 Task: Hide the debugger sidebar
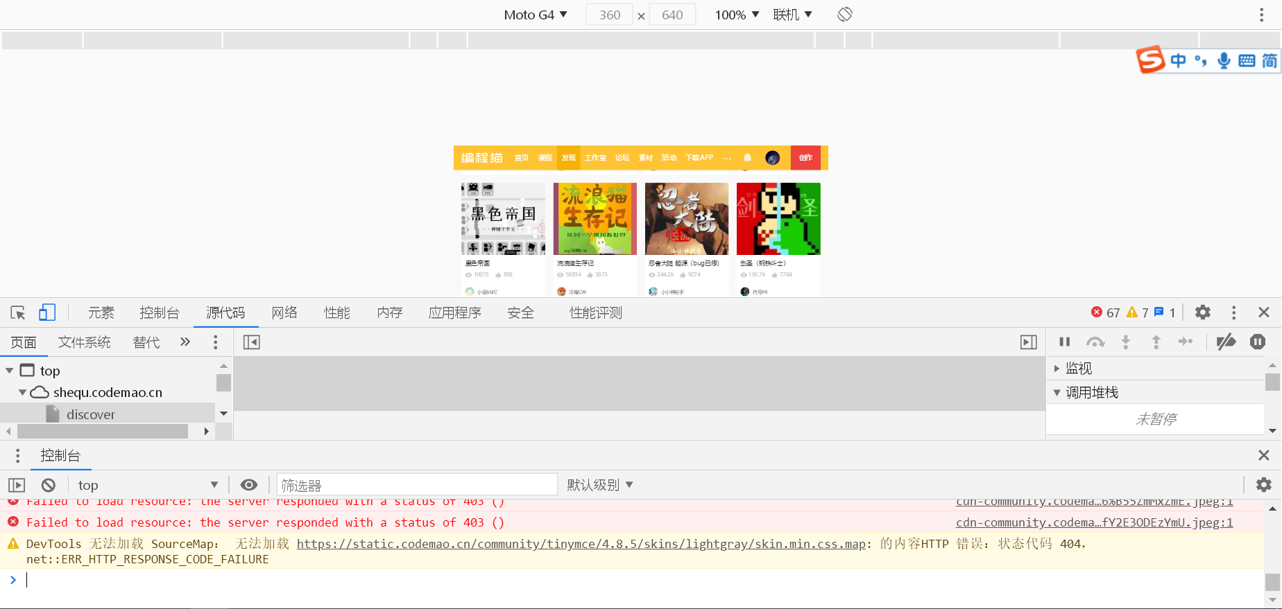tap(1029, 342)
